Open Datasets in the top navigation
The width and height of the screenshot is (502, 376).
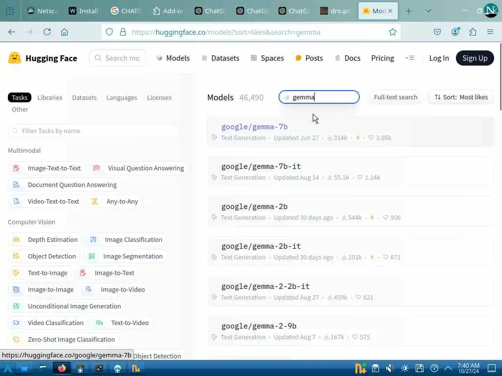click(x=221, y=58)
